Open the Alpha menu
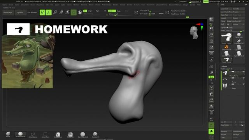This screenshot has height=140, width=249. point(5,5)
